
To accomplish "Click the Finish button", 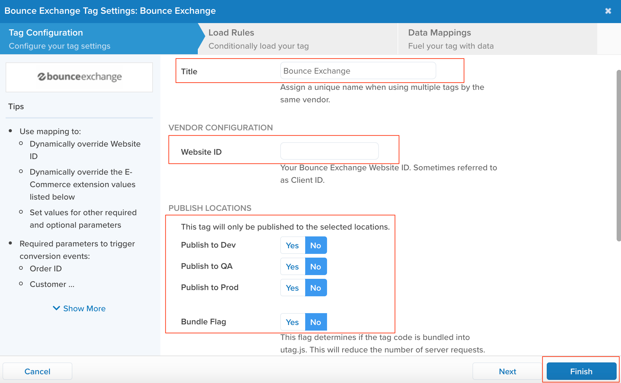I will tap(581, 371).
